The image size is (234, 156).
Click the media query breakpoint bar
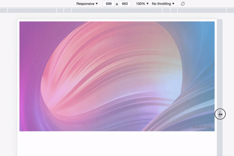[117, 11]
